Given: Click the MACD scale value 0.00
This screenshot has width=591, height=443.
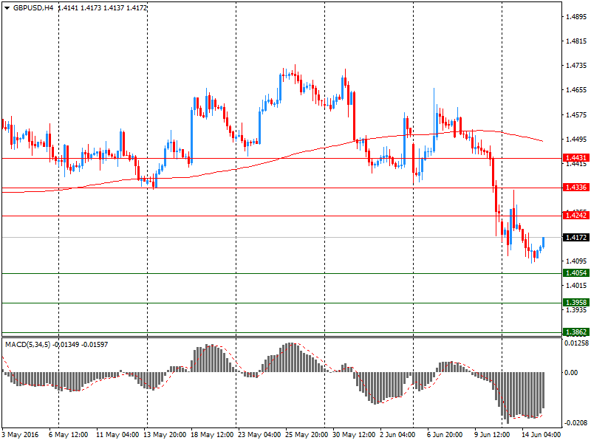Looking at the screenshot, I should click(x=571, y=372).
